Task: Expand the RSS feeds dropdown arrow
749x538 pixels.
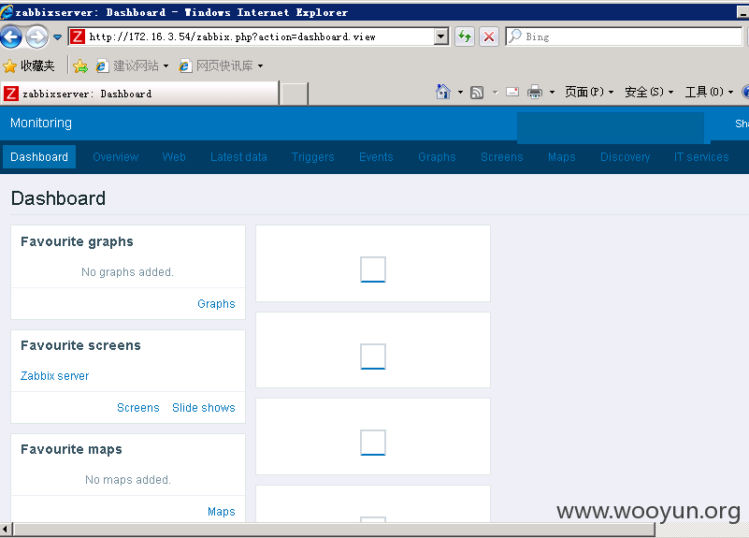Action: point(495,93)
